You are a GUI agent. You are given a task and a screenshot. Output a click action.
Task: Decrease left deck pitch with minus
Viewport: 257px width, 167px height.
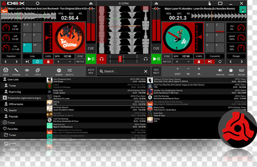click(70, 61)
